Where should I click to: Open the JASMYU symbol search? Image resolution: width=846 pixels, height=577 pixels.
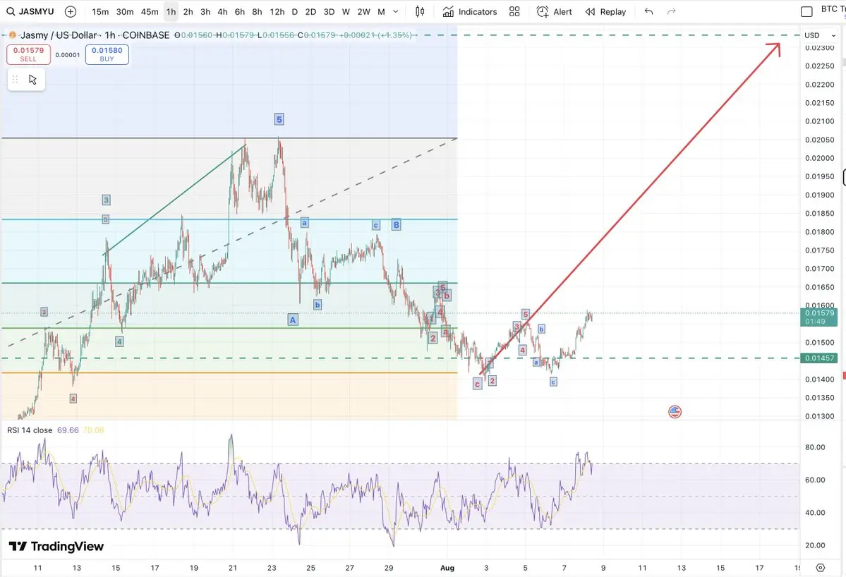click(30, 11)
